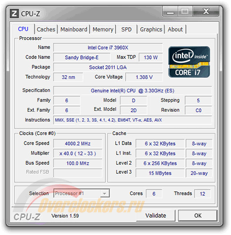Open the Graphics tab
This screenshot has height=235, width=231.
click(151, 29)
